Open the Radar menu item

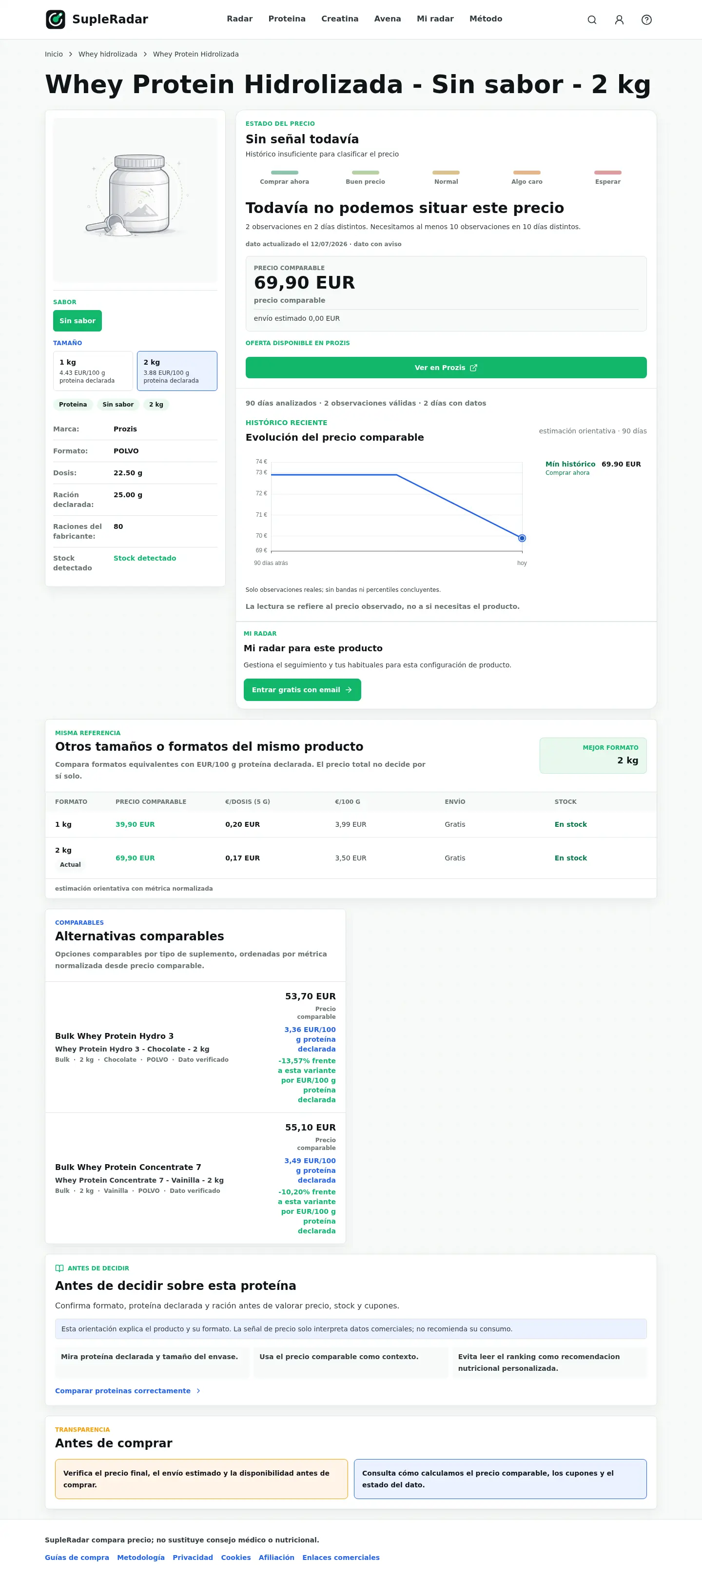(239, 19)
